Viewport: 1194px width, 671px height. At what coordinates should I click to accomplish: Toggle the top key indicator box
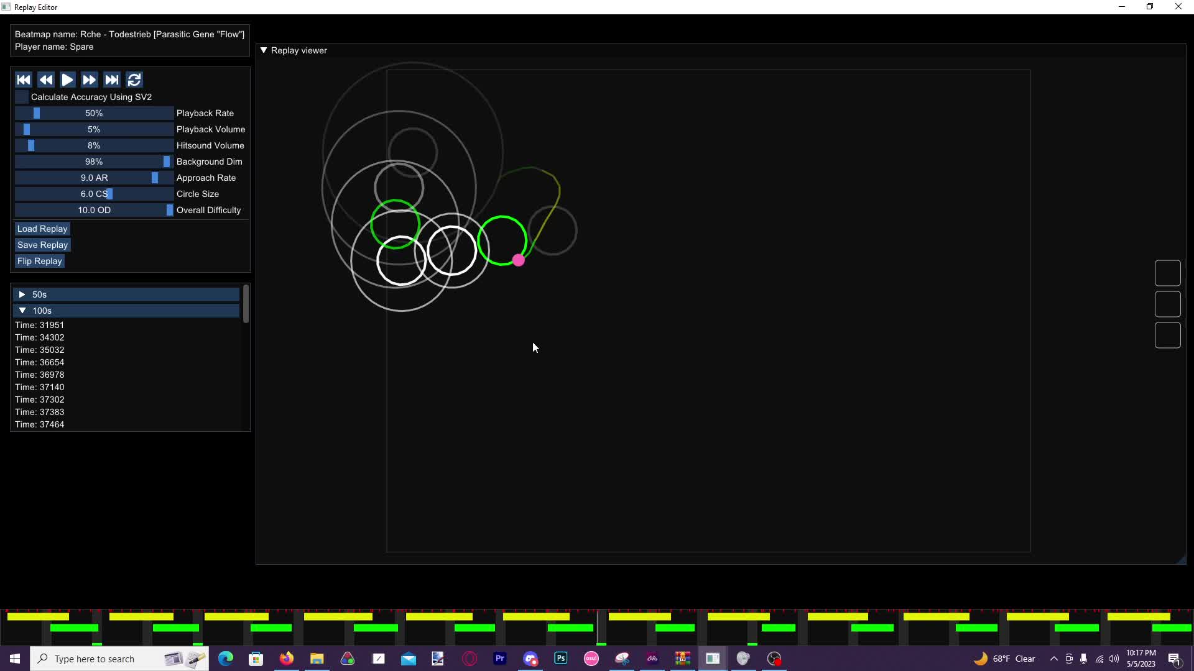1168,273
